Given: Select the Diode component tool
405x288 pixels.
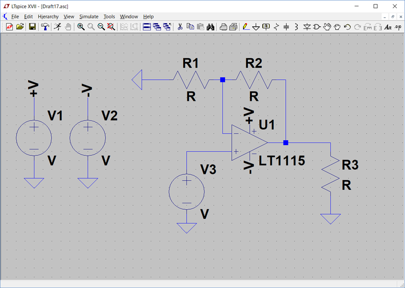Looking at the screenshot, I should click(307, 26).
